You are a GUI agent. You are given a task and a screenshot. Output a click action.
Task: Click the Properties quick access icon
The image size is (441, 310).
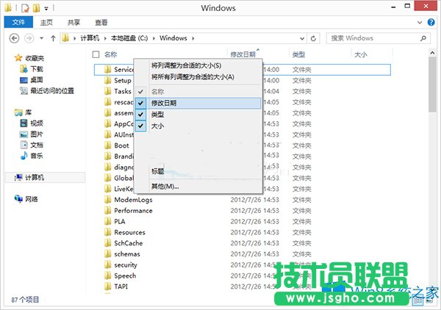25,8
